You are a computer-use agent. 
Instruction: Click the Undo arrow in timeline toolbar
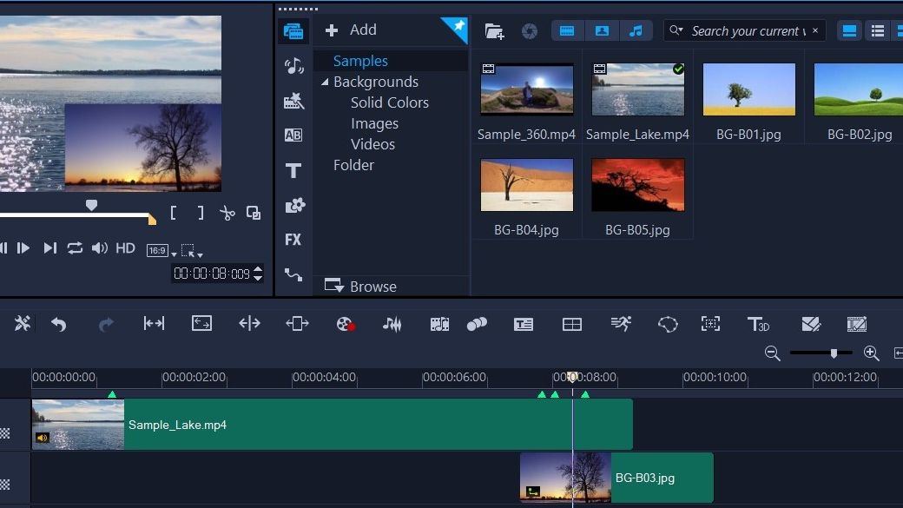(x=58, y=324)
